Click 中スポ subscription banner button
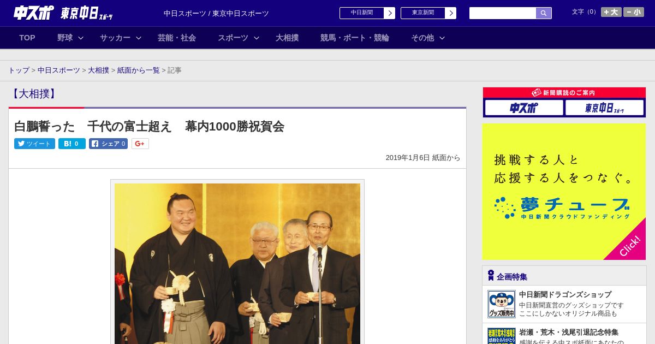Viewport: 655px width, 344px height. (x=524, y=108)
